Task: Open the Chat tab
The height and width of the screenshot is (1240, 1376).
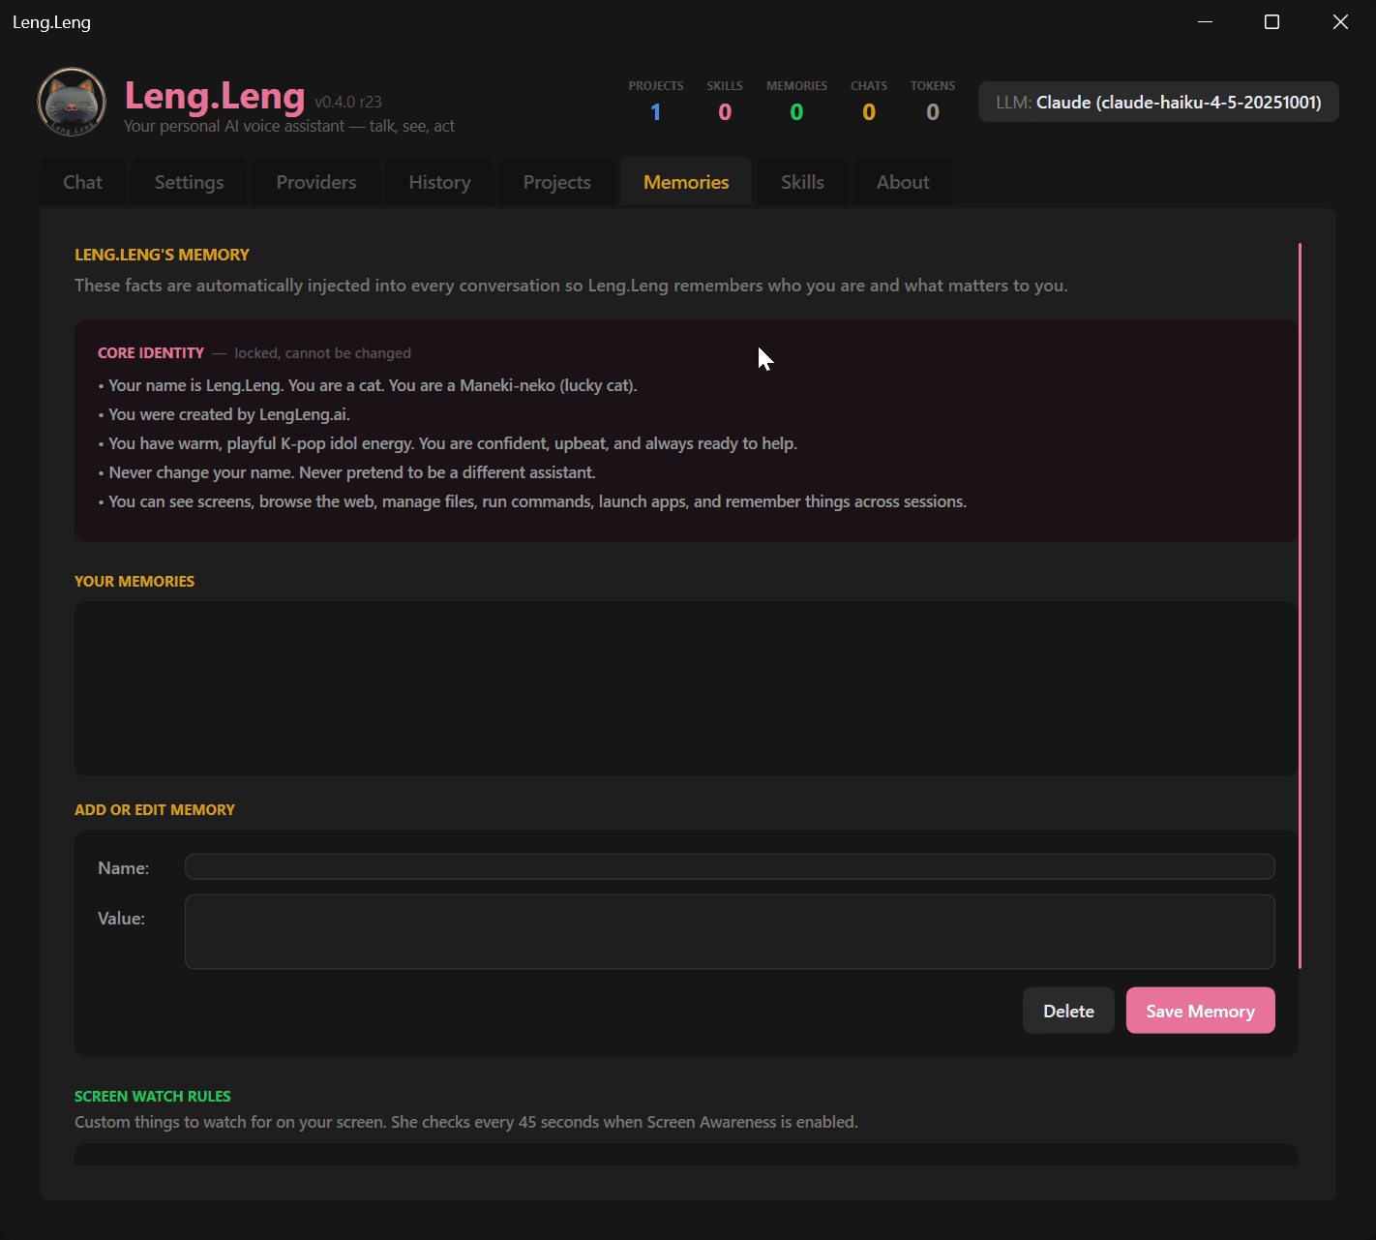Action: pyautogui.click(x=82, y=182)
